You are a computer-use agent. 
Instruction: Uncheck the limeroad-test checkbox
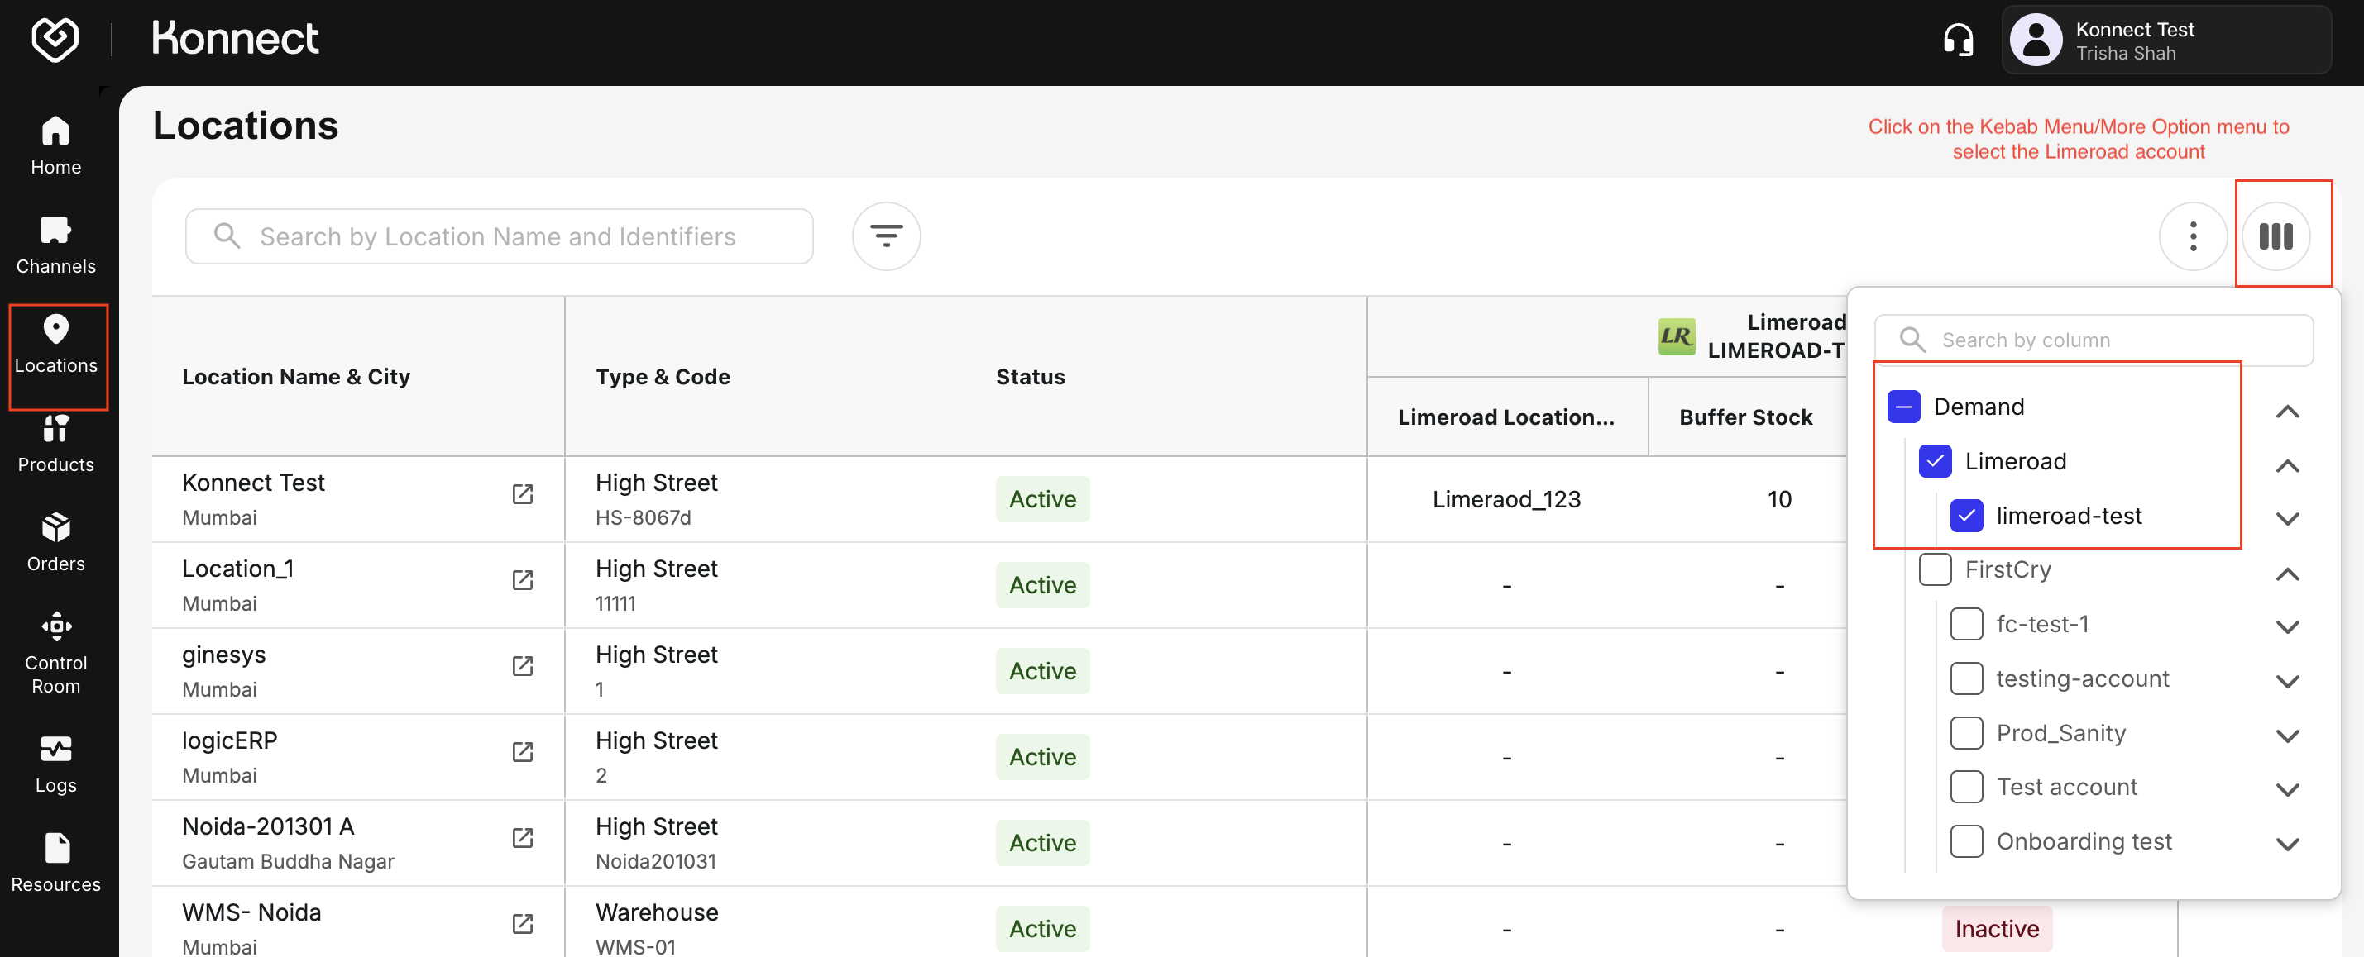point(1965,516)
